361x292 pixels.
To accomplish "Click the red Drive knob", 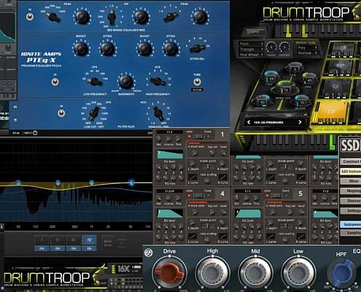I will [x=169, y=272].
